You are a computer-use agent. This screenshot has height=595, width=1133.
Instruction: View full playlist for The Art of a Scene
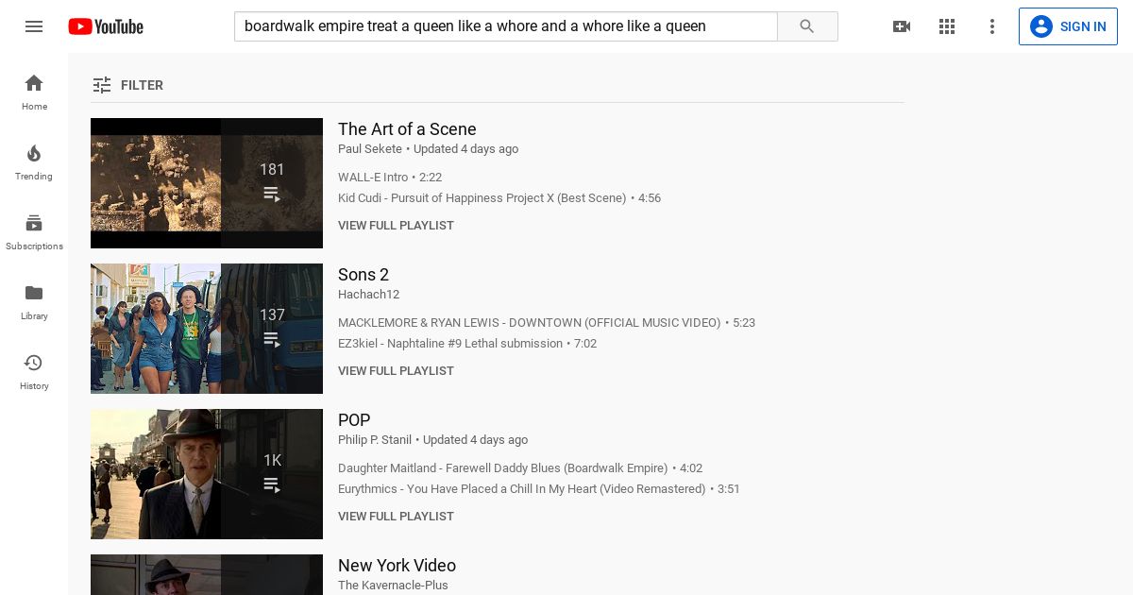coord(396,226)
